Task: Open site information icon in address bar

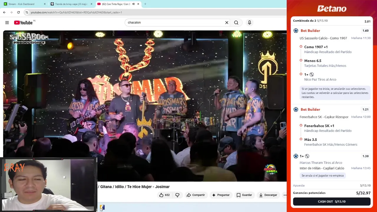Action: coord(27,12)
